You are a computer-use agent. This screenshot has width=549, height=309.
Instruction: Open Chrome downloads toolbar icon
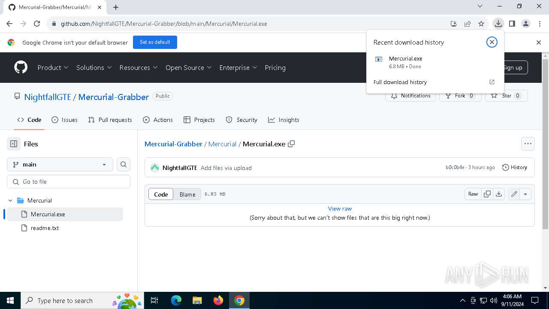click(498, 24)
